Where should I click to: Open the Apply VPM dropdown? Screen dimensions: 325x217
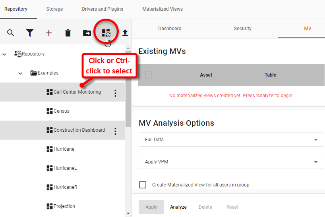231,162
